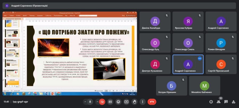
Task: Open the Activities panel
Action: click(x=233, y=102)
